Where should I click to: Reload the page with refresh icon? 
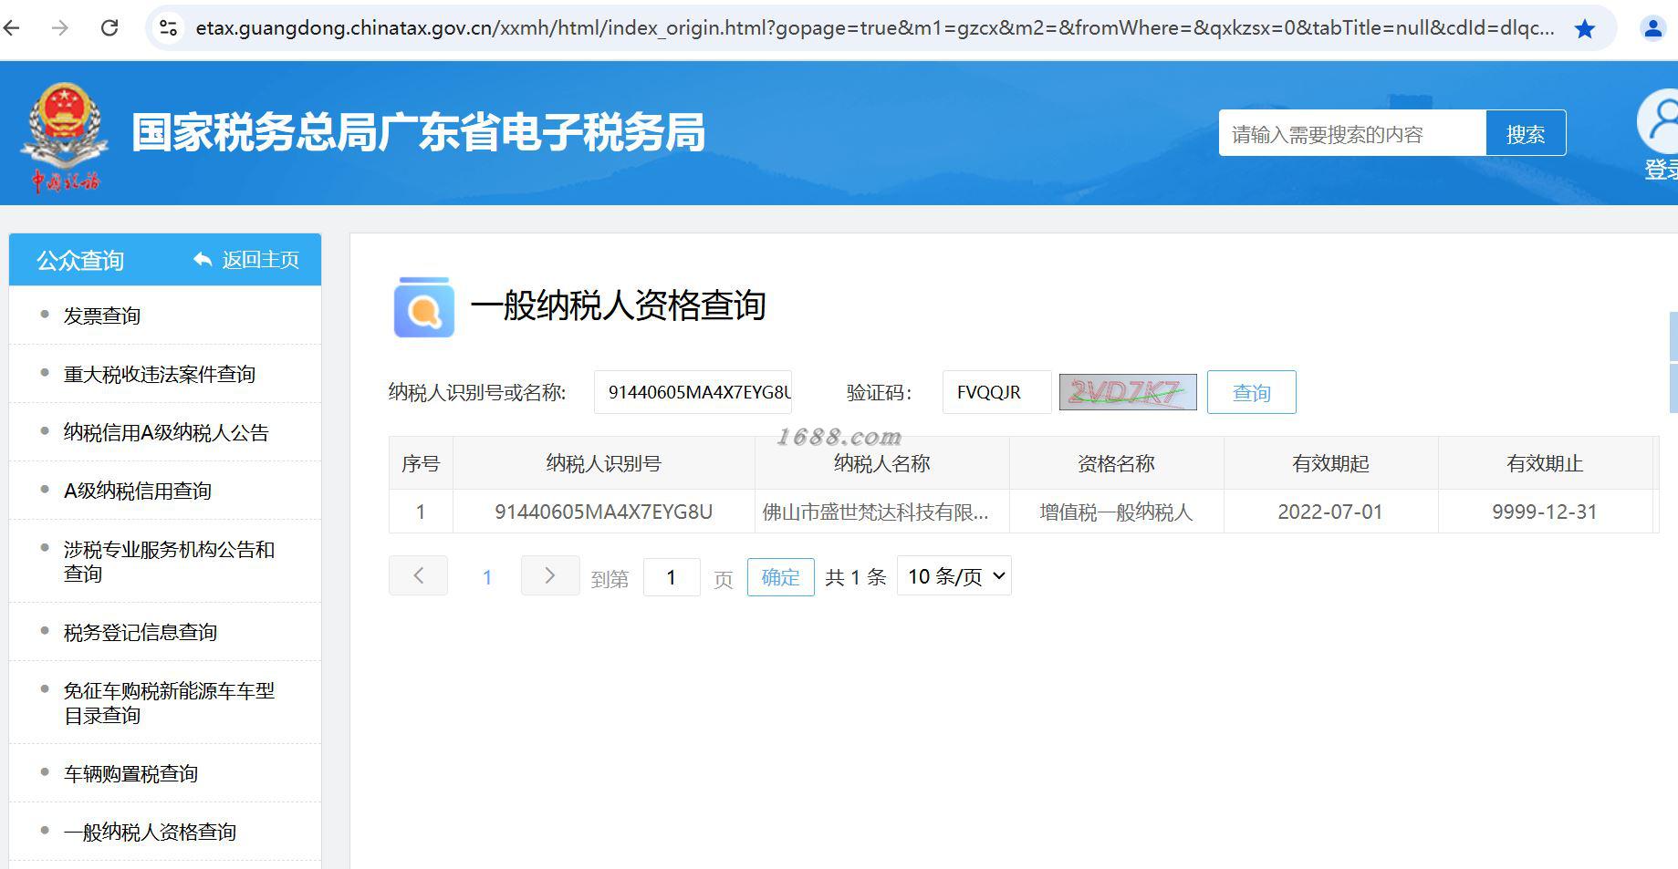(x=109, y=28)
